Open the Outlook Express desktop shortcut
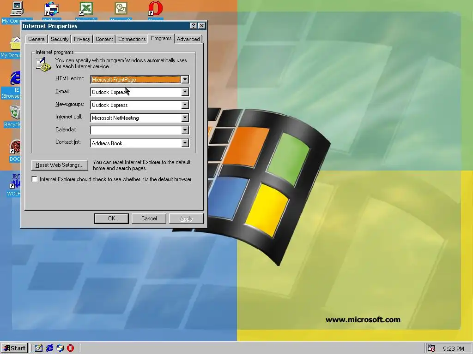The image size is (473, 354). [x=52, y=9]
